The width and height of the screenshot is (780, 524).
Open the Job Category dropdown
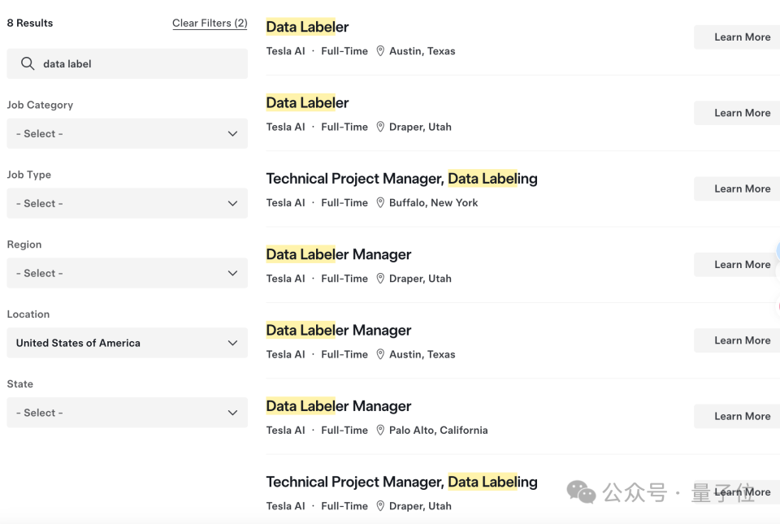point(127,133)
